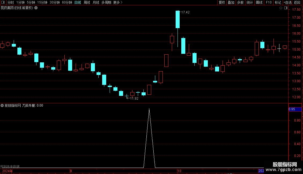The height and width of the screenshot is (174, 303).
Task: Open 画线 drawing tools
Action: pos(259,2)
